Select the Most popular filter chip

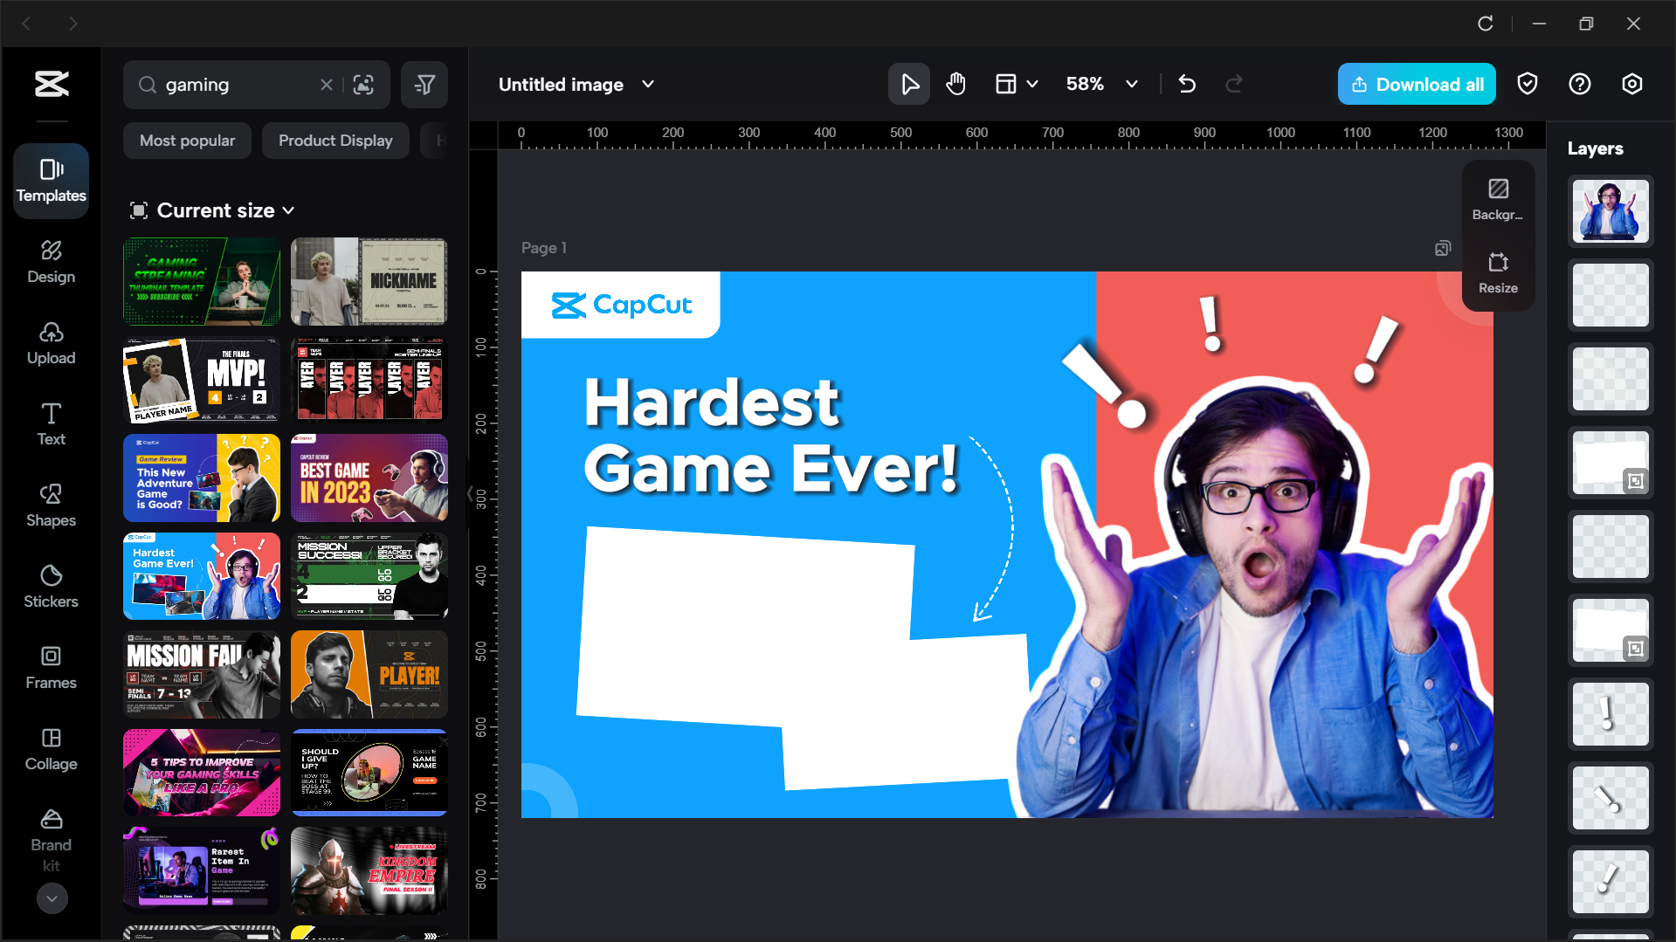click(x=187, y=140)
